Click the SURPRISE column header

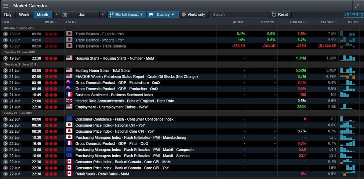point(268,22)
